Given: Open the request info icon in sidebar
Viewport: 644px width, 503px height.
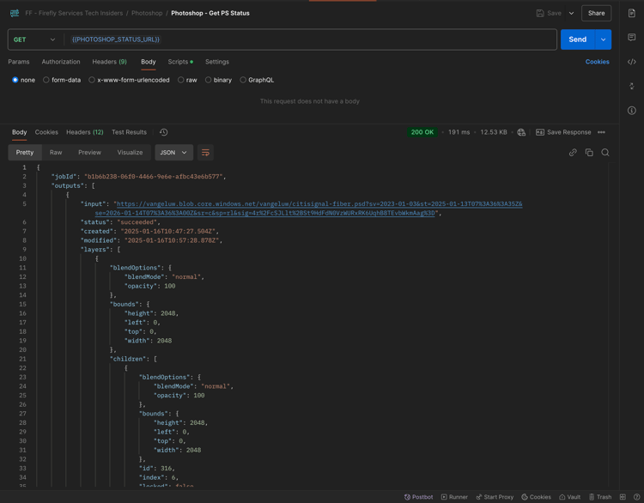Looking at the screenshot, I should click(632, 111).
